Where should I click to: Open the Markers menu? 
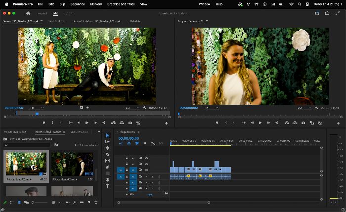96,4
